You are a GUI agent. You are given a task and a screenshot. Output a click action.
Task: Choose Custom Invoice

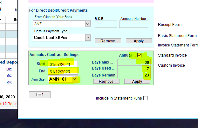(171, 65)
